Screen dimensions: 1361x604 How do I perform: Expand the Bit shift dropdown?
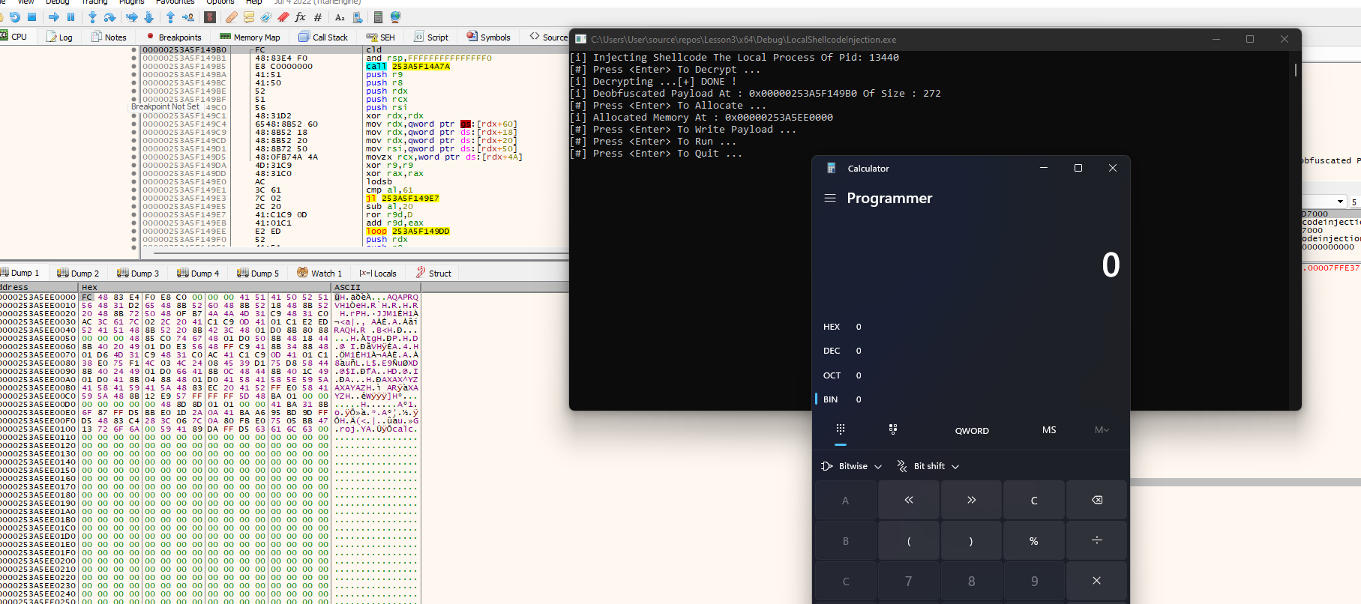[929, 466]
